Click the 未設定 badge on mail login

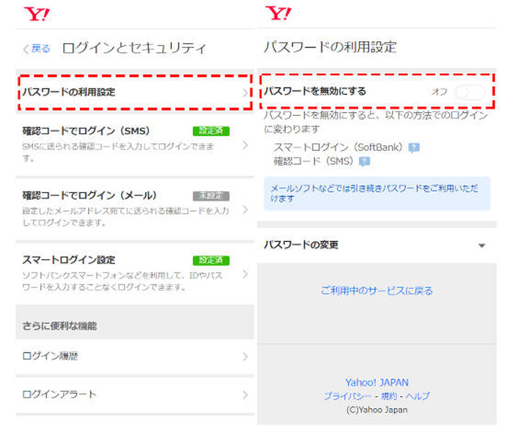(211, 196)
